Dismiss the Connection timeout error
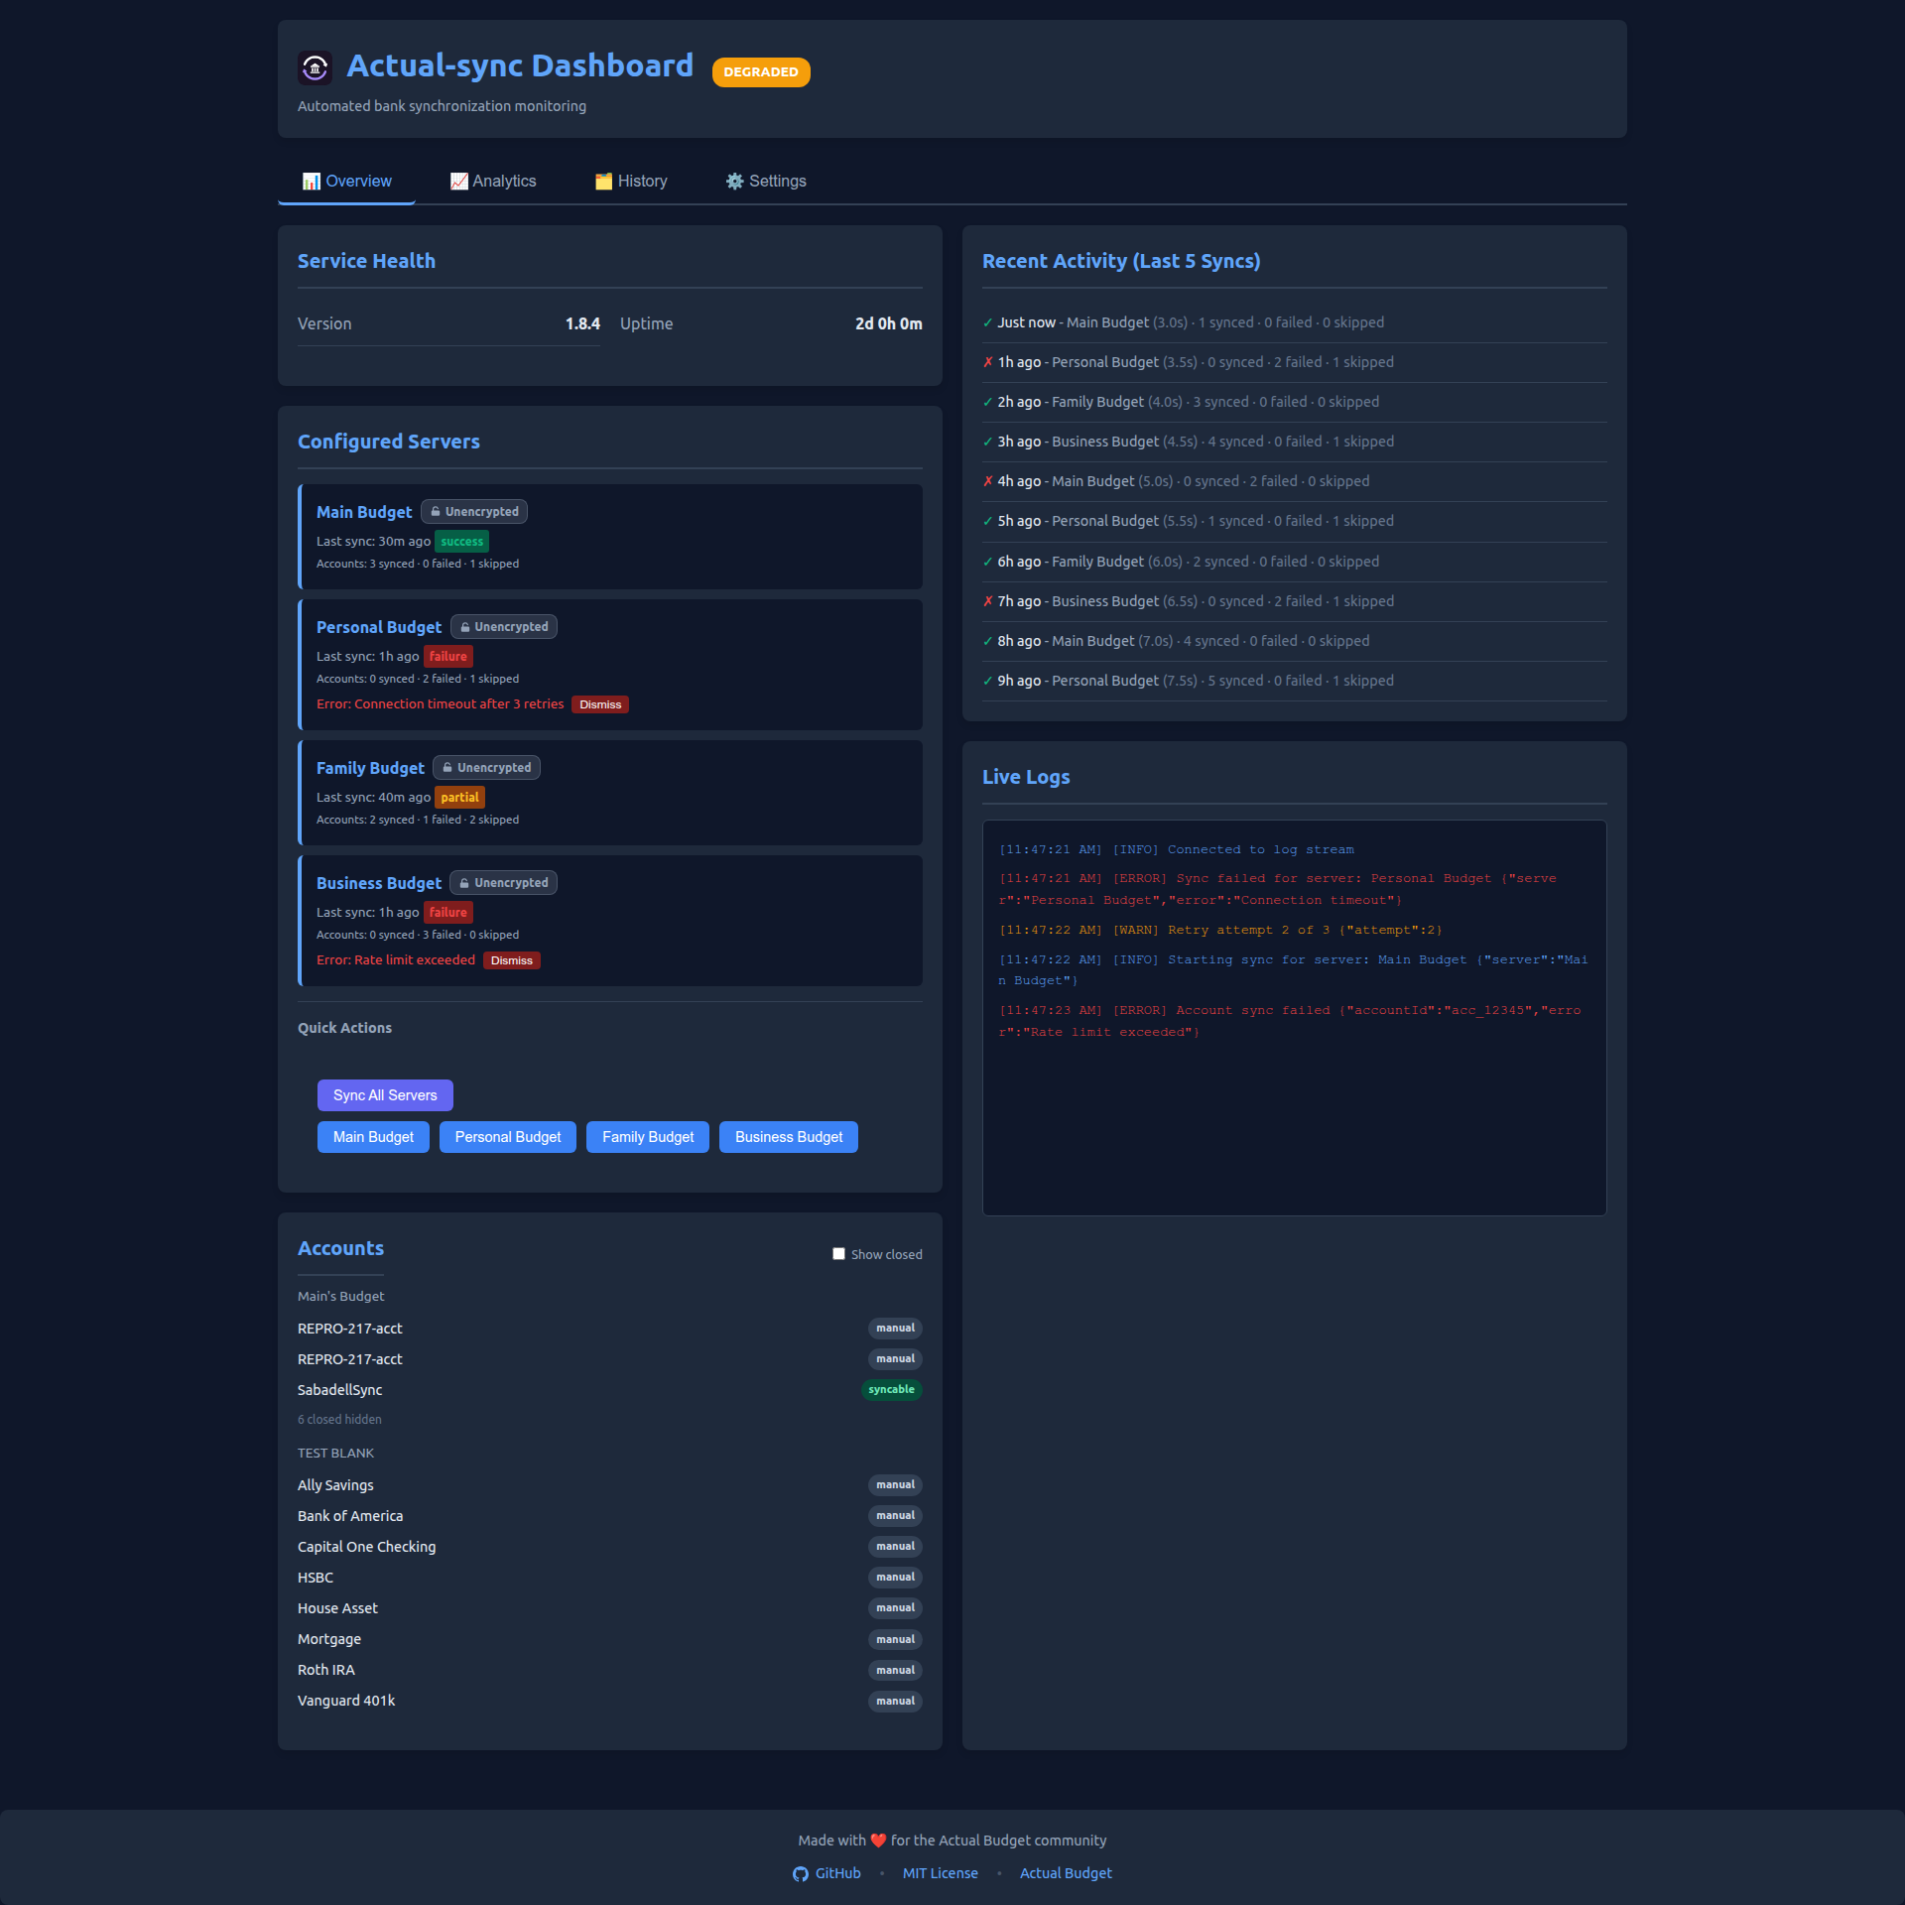Image resolution: width=1905 pixels, height=1905 pixels. [x=600, y=704]
